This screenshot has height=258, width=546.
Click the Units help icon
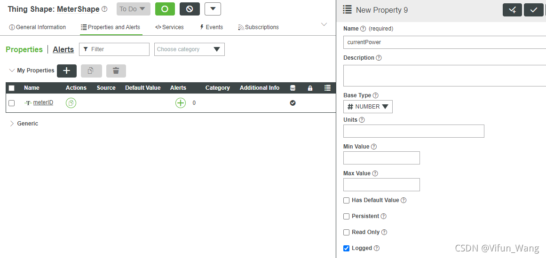pos(362,120)
